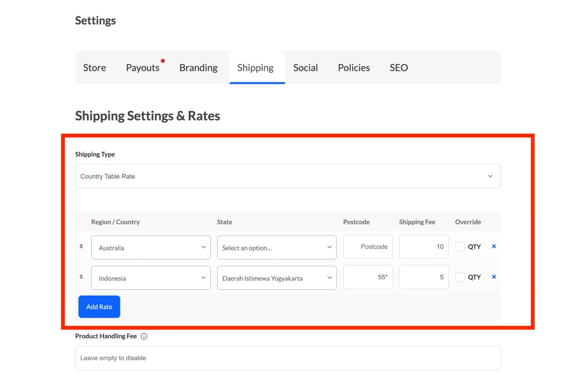The width and height of the screenshot is (576, 385).
Task: Enable QTY override for the Australia row
Action: click(x=460, y=247)
